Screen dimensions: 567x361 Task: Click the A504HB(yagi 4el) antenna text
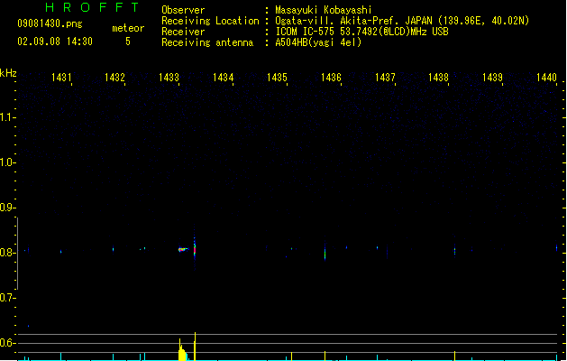[318, 42]
